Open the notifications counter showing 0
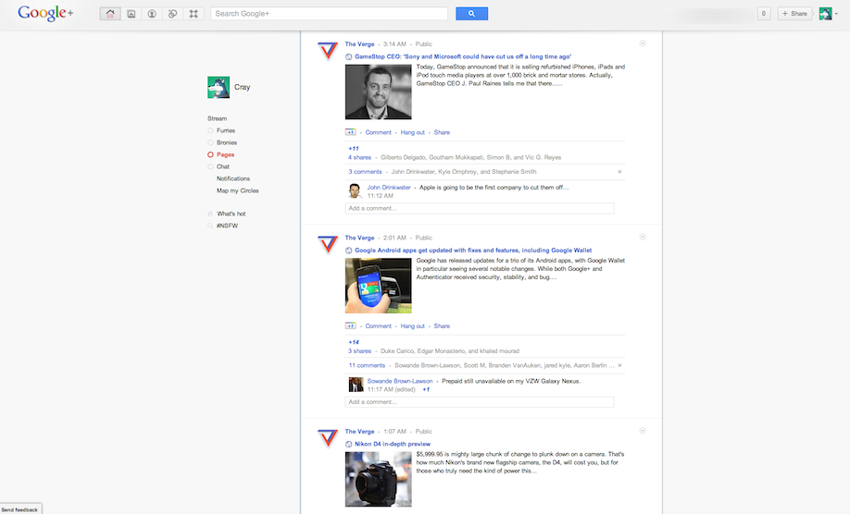The image size is (850, 514). (764, 14)
